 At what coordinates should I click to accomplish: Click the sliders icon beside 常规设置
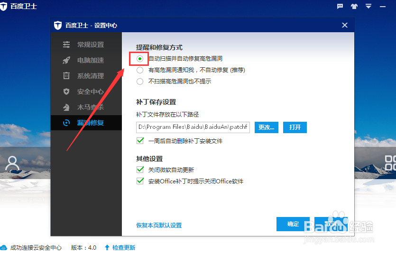point(66,45)
